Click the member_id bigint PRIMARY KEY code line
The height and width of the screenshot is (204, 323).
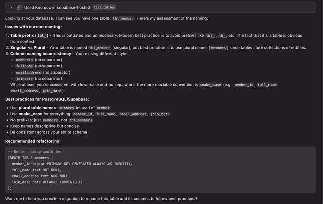point(71,164)
